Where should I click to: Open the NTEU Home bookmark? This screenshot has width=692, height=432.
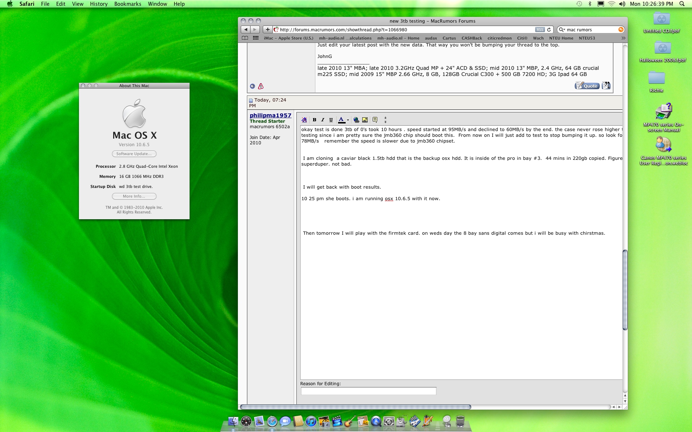coord(561,38)
